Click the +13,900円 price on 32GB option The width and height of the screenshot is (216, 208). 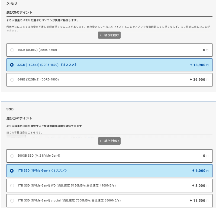(x=199, y=65)
